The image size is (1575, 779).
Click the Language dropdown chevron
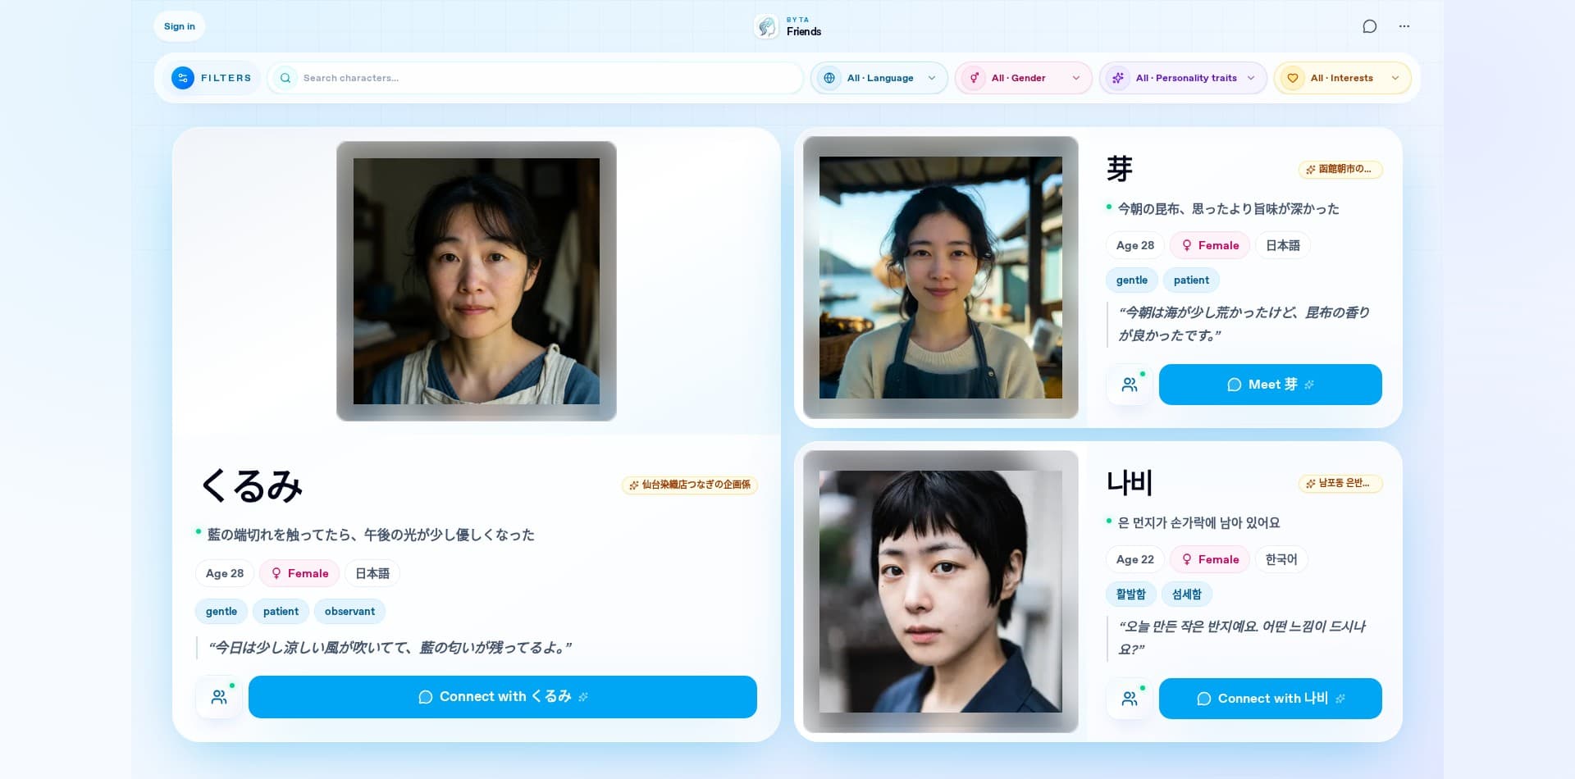coord(932,78)
